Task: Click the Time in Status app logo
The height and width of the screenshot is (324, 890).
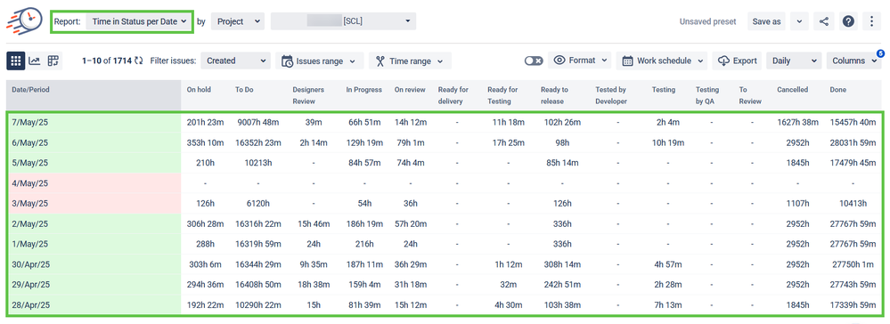Action: click(x=24, y=21)
